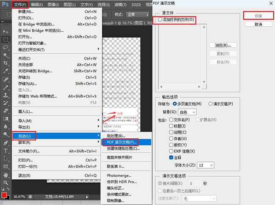
Task: Enable the 作者(U) checkbox
Action: (x=171, y=139)
